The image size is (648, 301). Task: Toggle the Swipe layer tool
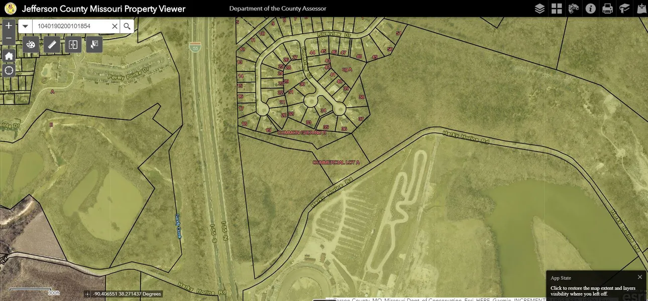coord(73,45)
